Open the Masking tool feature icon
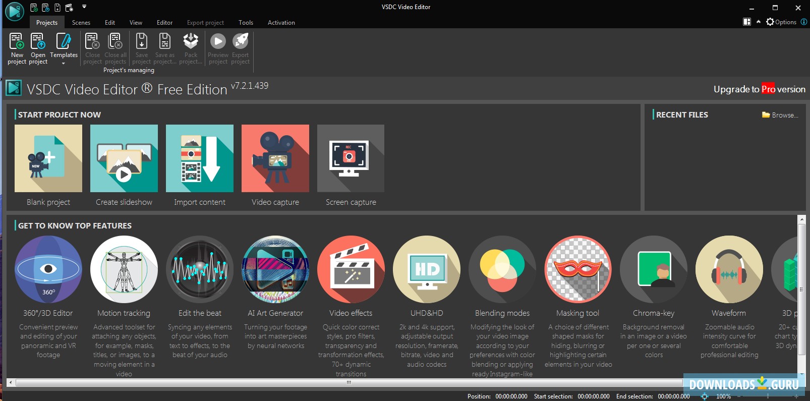Screen dimensions: 810x401 (578, 269)
